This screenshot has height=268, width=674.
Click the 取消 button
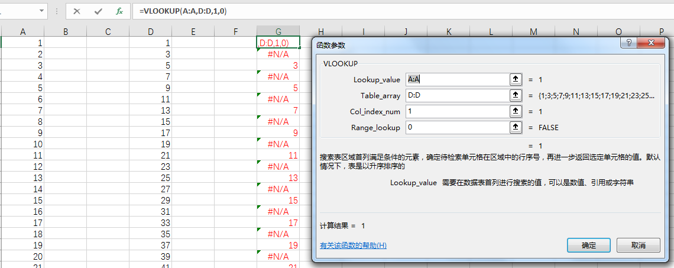(638, 245)
